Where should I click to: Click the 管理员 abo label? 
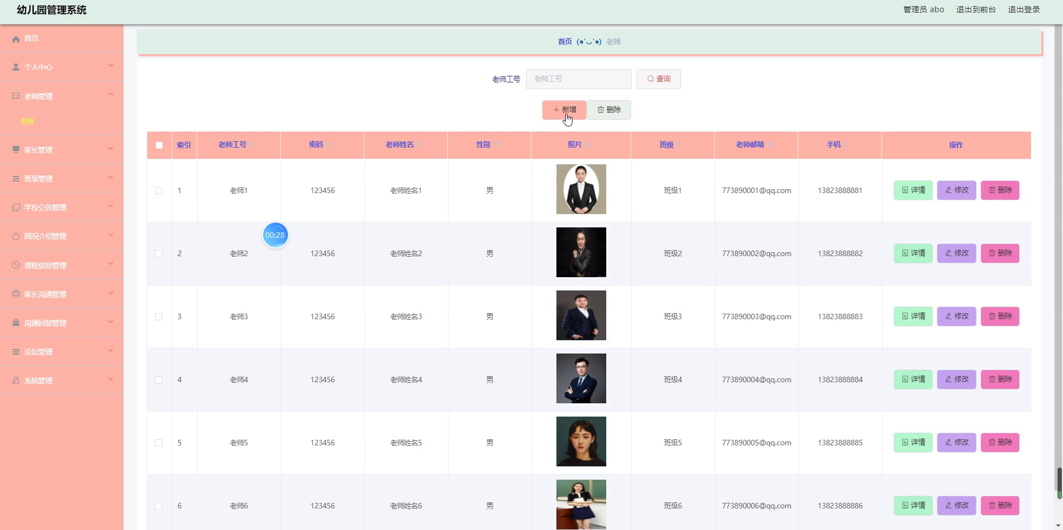click(x=923, y=9)
